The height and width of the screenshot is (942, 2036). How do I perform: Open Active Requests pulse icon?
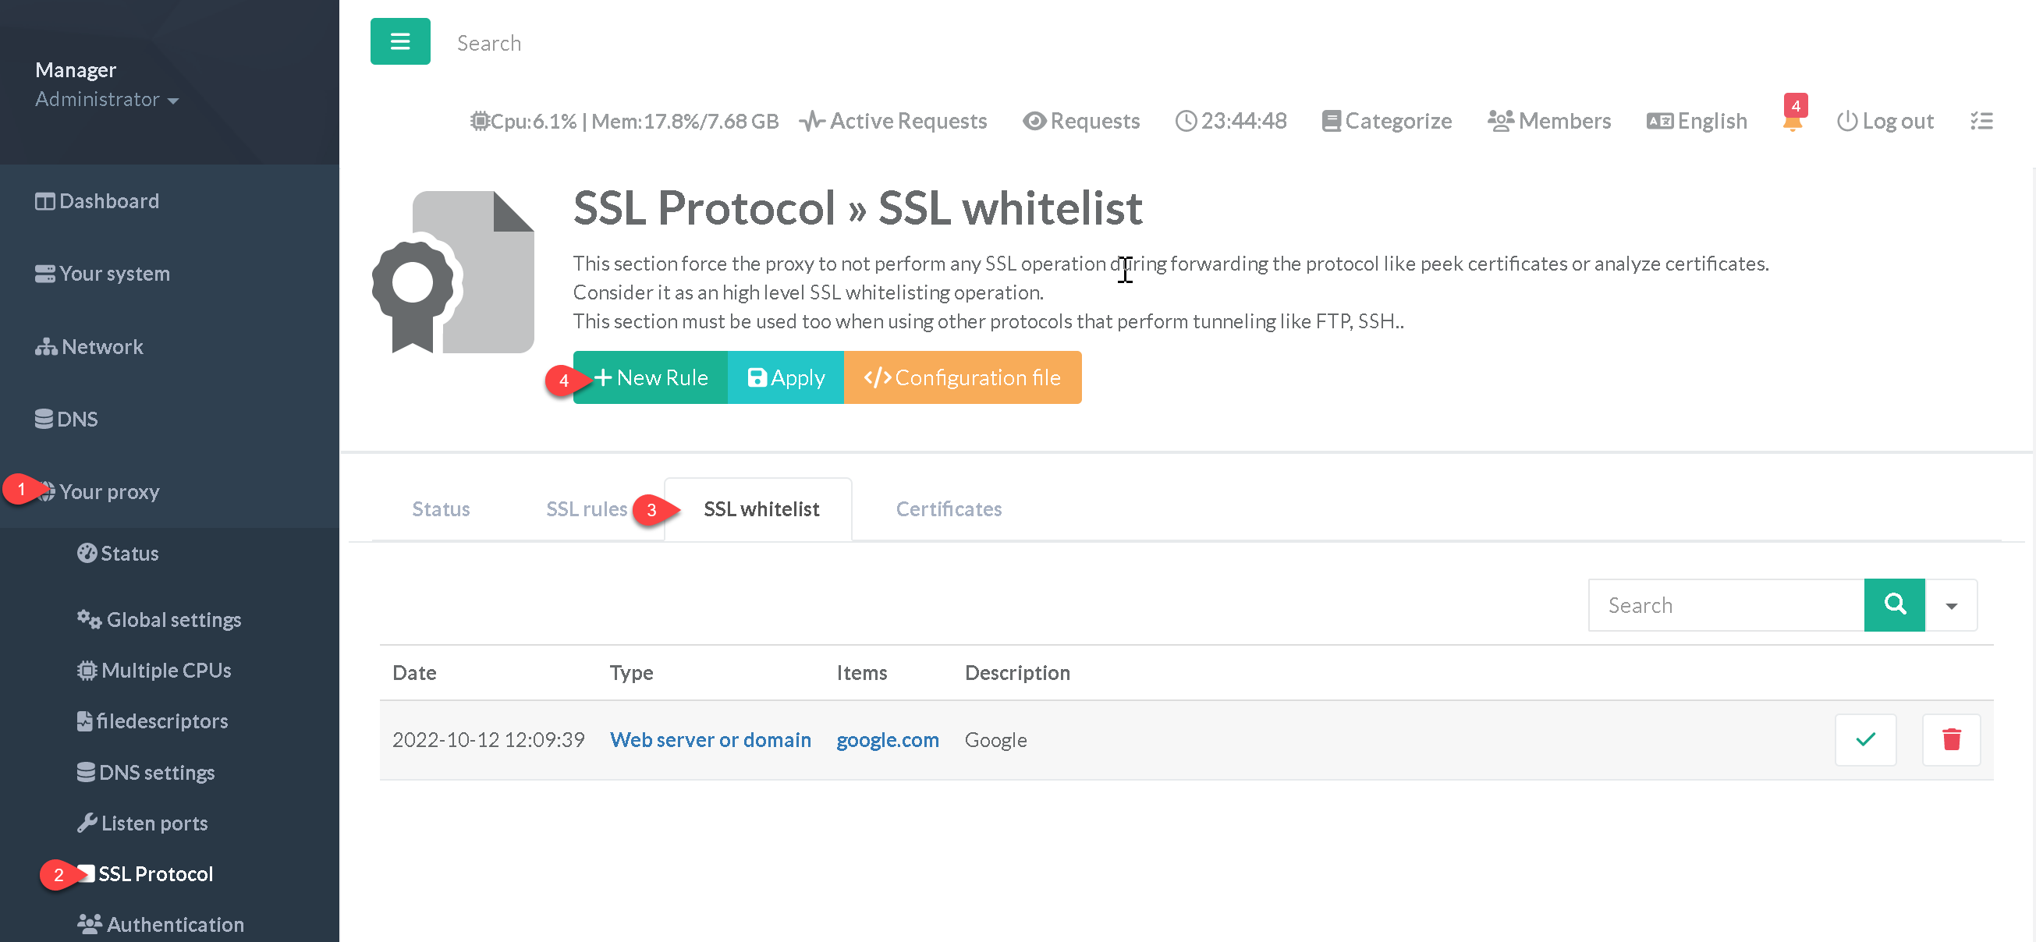coord(811,121)
